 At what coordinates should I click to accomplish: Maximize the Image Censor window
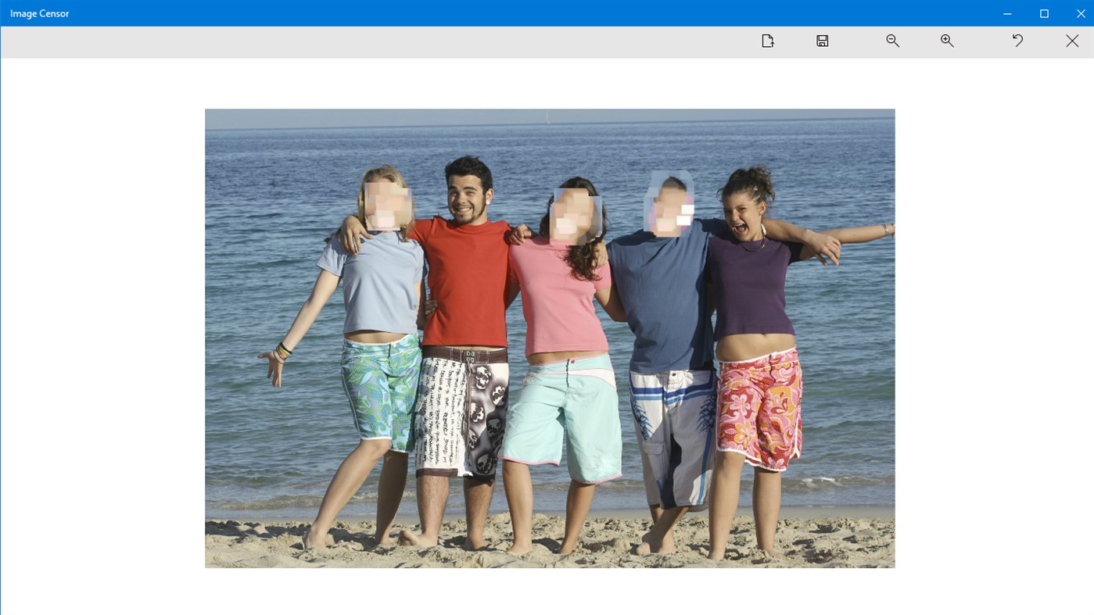[x=1043, y=13]
